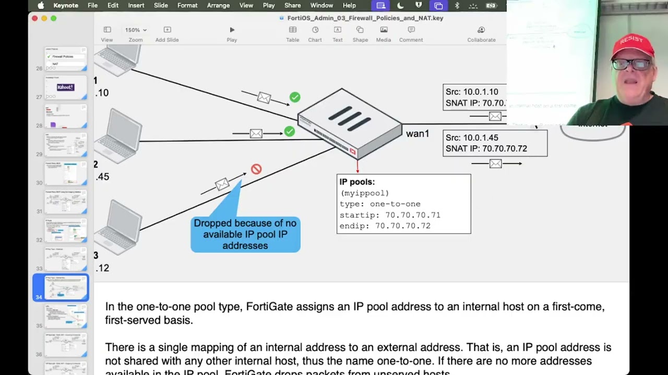
Task: Open the Media picker
Action: (384, 34)
